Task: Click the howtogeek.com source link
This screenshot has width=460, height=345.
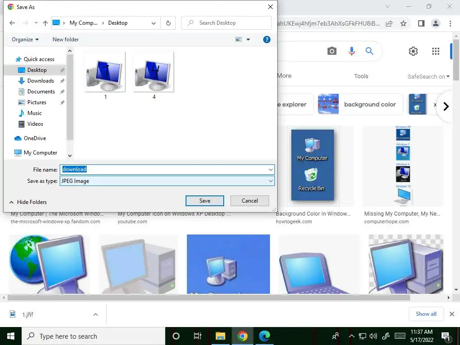Action: (294, 222)
